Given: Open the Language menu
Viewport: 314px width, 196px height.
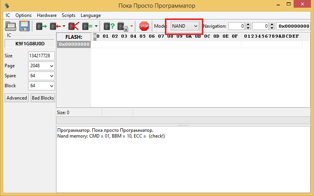Looking at the screenshot, I should [91, 15].
